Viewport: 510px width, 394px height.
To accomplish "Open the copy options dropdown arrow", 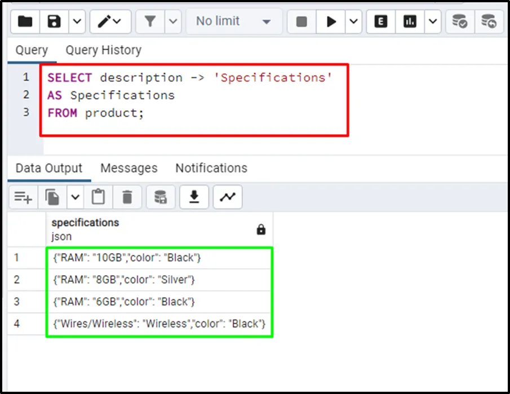I will point(76,197).
